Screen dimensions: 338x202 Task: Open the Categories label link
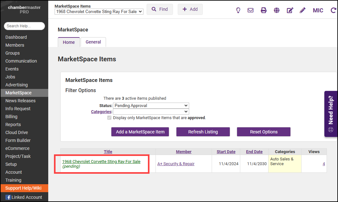pyautogui.click(x=101, y=111)
